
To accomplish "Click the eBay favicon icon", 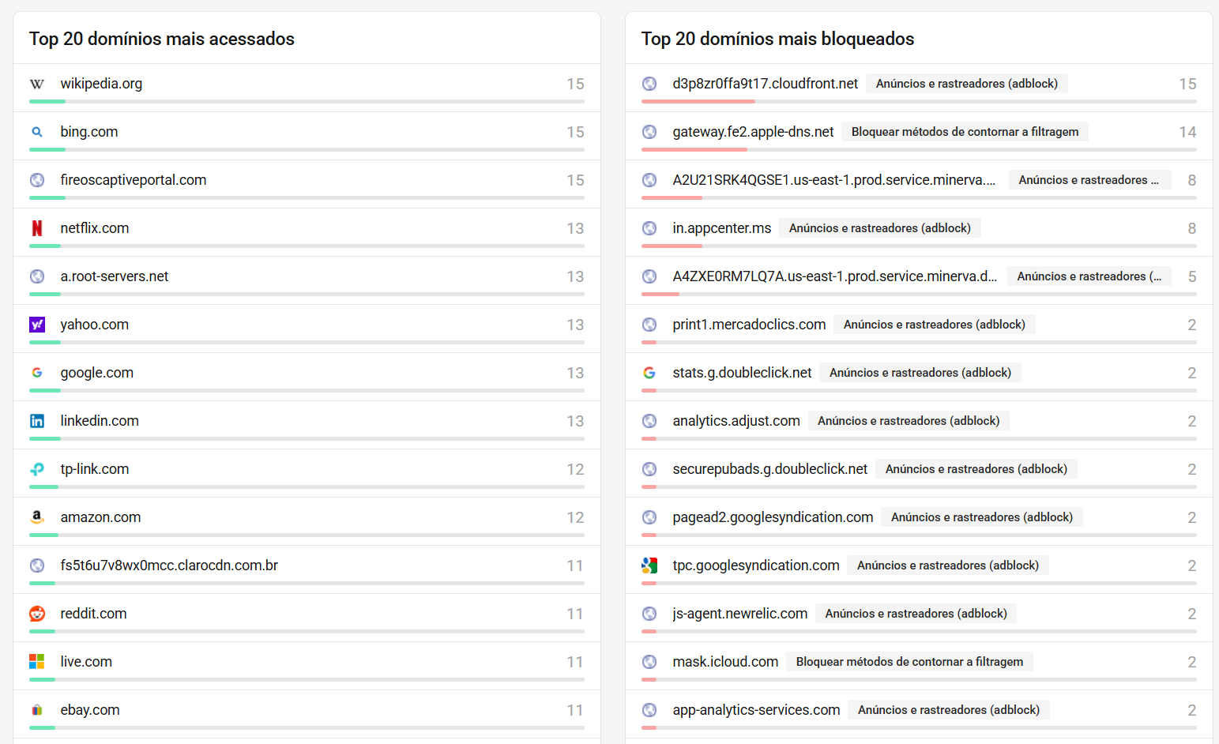I will point(37,710).
